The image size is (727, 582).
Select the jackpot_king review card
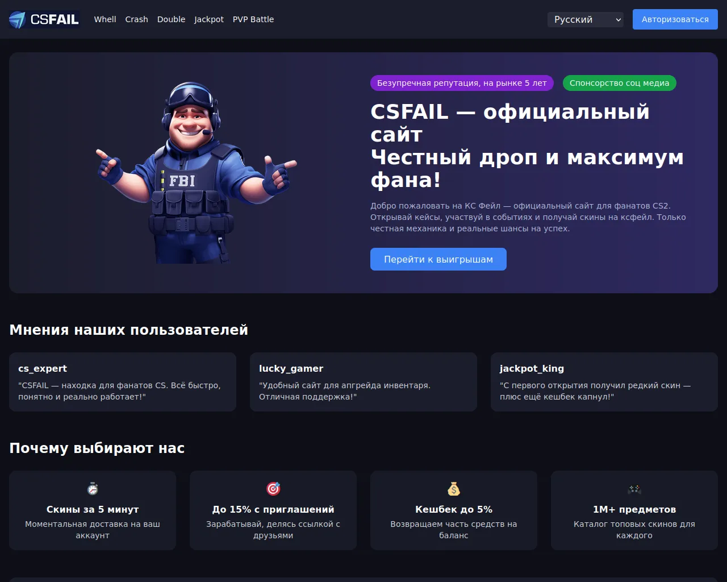tap(604, 382)
